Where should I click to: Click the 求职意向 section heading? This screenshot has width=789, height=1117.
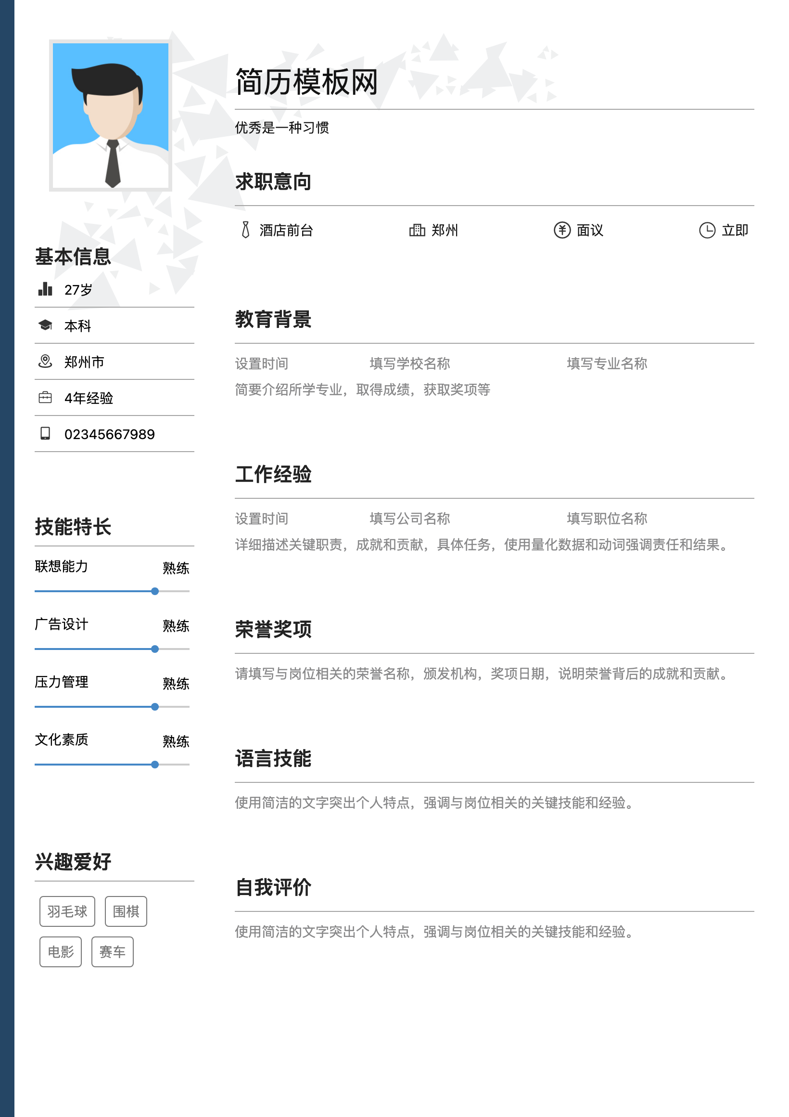pos(273,182)
